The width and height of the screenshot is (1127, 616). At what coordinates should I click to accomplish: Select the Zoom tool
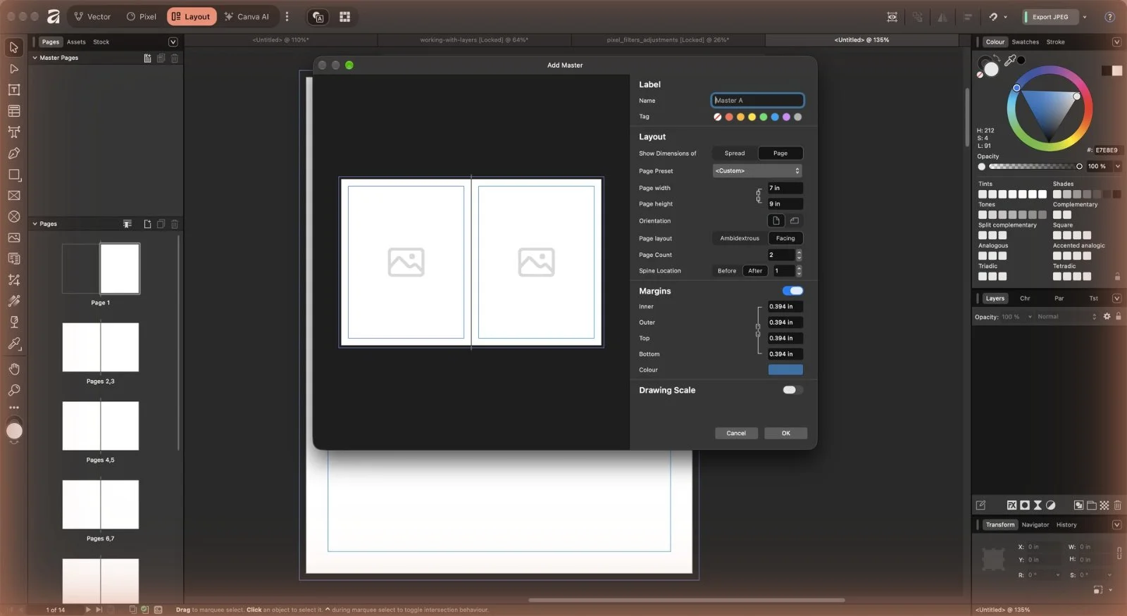(13, 390)
